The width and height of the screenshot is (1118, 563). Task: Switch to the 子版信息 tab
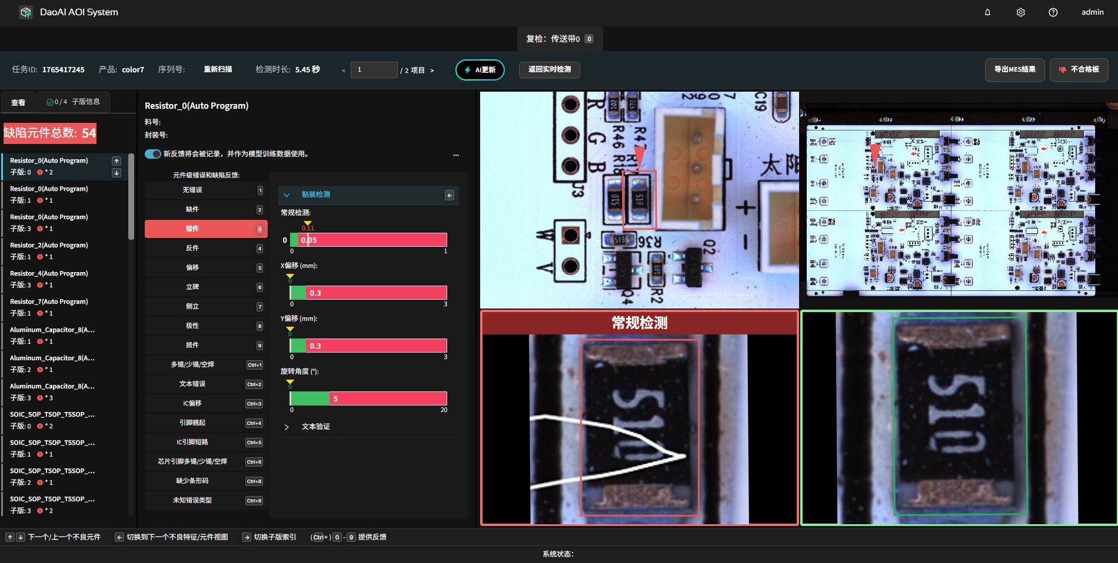74,102
